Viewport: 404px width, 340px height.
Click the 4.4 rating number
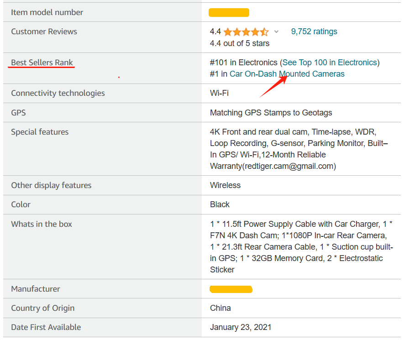(x=215, y=31)
